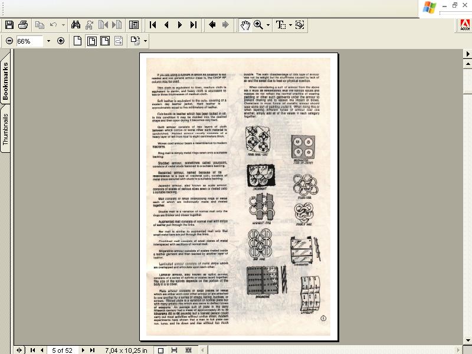Go to the previous search highlight
Viewport: 472px width, 354px height.
click(103, 25)
